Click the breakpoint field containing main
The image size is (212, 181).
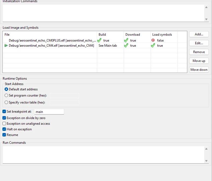pos(49,112)
